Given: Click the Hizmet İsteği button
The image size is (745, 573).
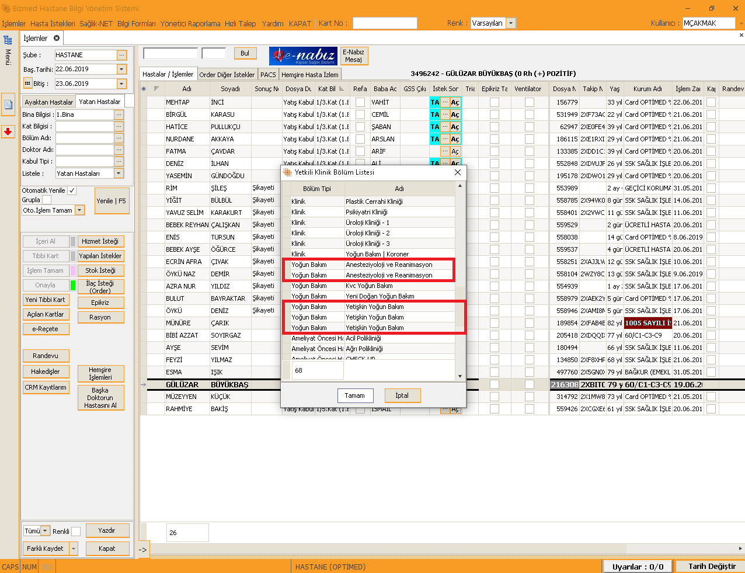Looking at the screenshot, I should (x=100, y=241).
